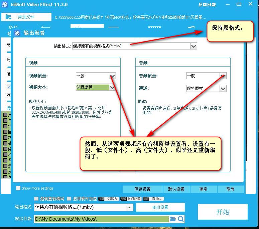This screenshot has height=229, width=259.
Task: Click the magnifier search icon by output directory
Action: [x=181, y=219]
